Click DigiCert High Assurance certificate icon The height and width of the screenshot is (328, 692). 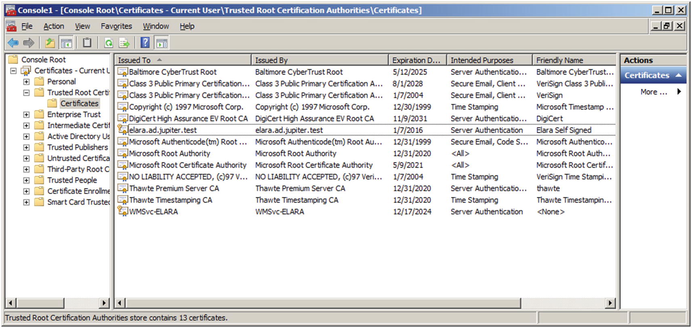click(122, 119)
